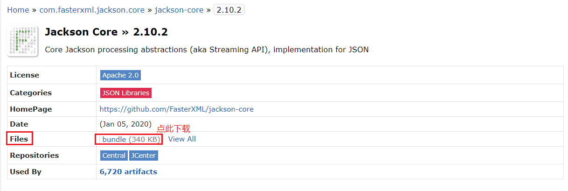The image size is (568, 191).
Task: Download the bundle (340 KB) file
Action: (x=132, y=139)
